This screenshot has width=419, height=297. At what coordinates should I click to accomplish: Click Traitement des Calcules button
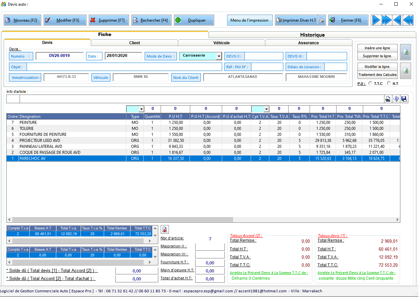click(x=377, y=75)
